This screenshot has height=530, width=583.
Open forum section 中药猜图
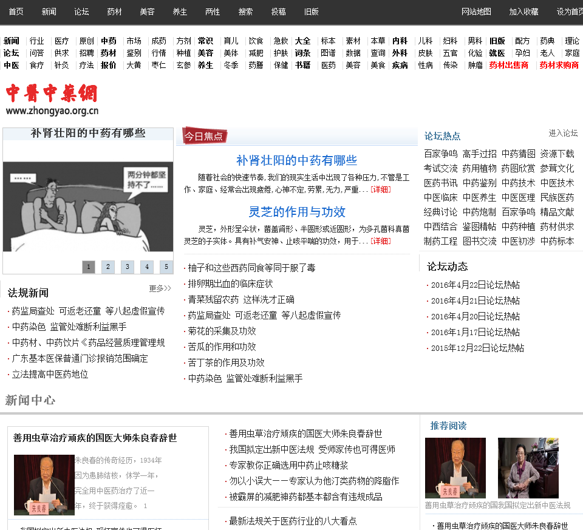(x=518, y=154)
